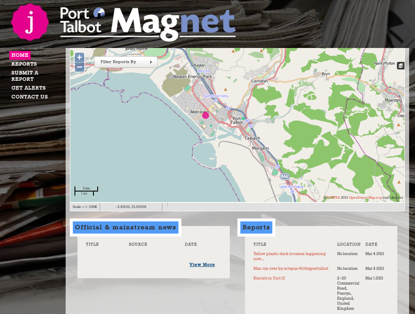Open the Biscuits in Unit 12 report

point(269,278)
